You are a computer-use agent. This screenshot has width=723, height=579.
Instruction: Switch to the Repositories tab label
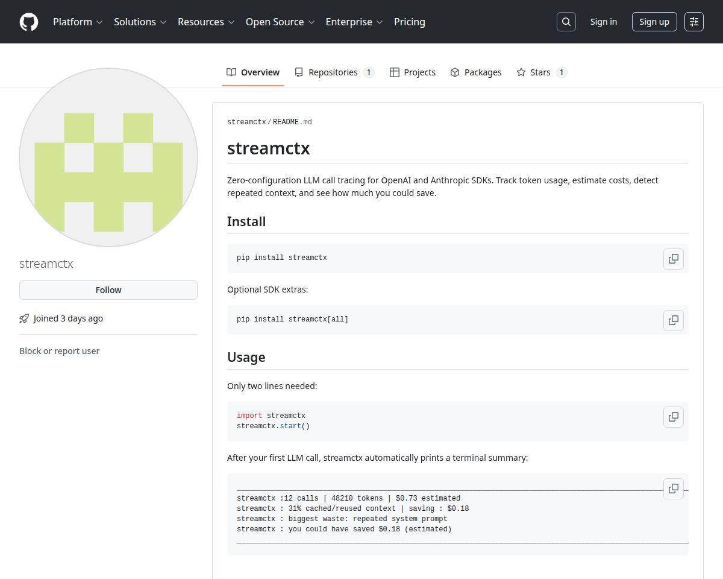point(333,72)
